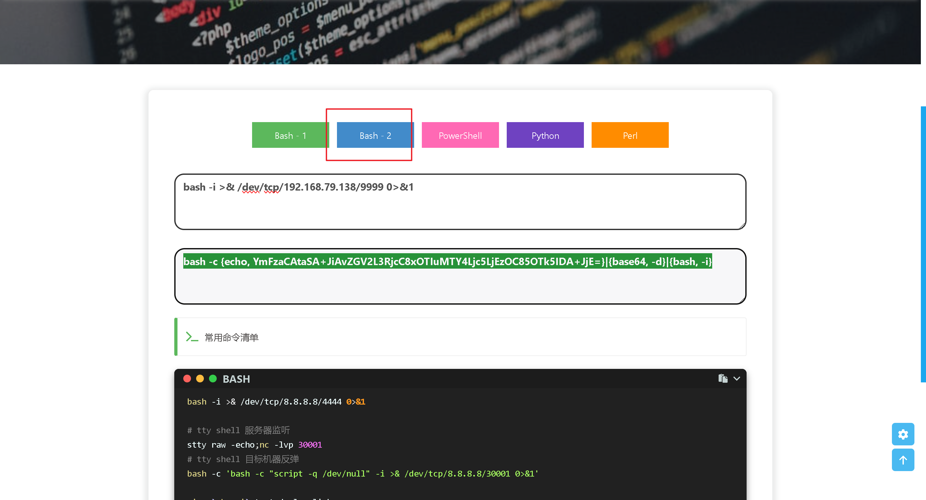
Task: Click the code banner image at top
Action: pos(460,32)
